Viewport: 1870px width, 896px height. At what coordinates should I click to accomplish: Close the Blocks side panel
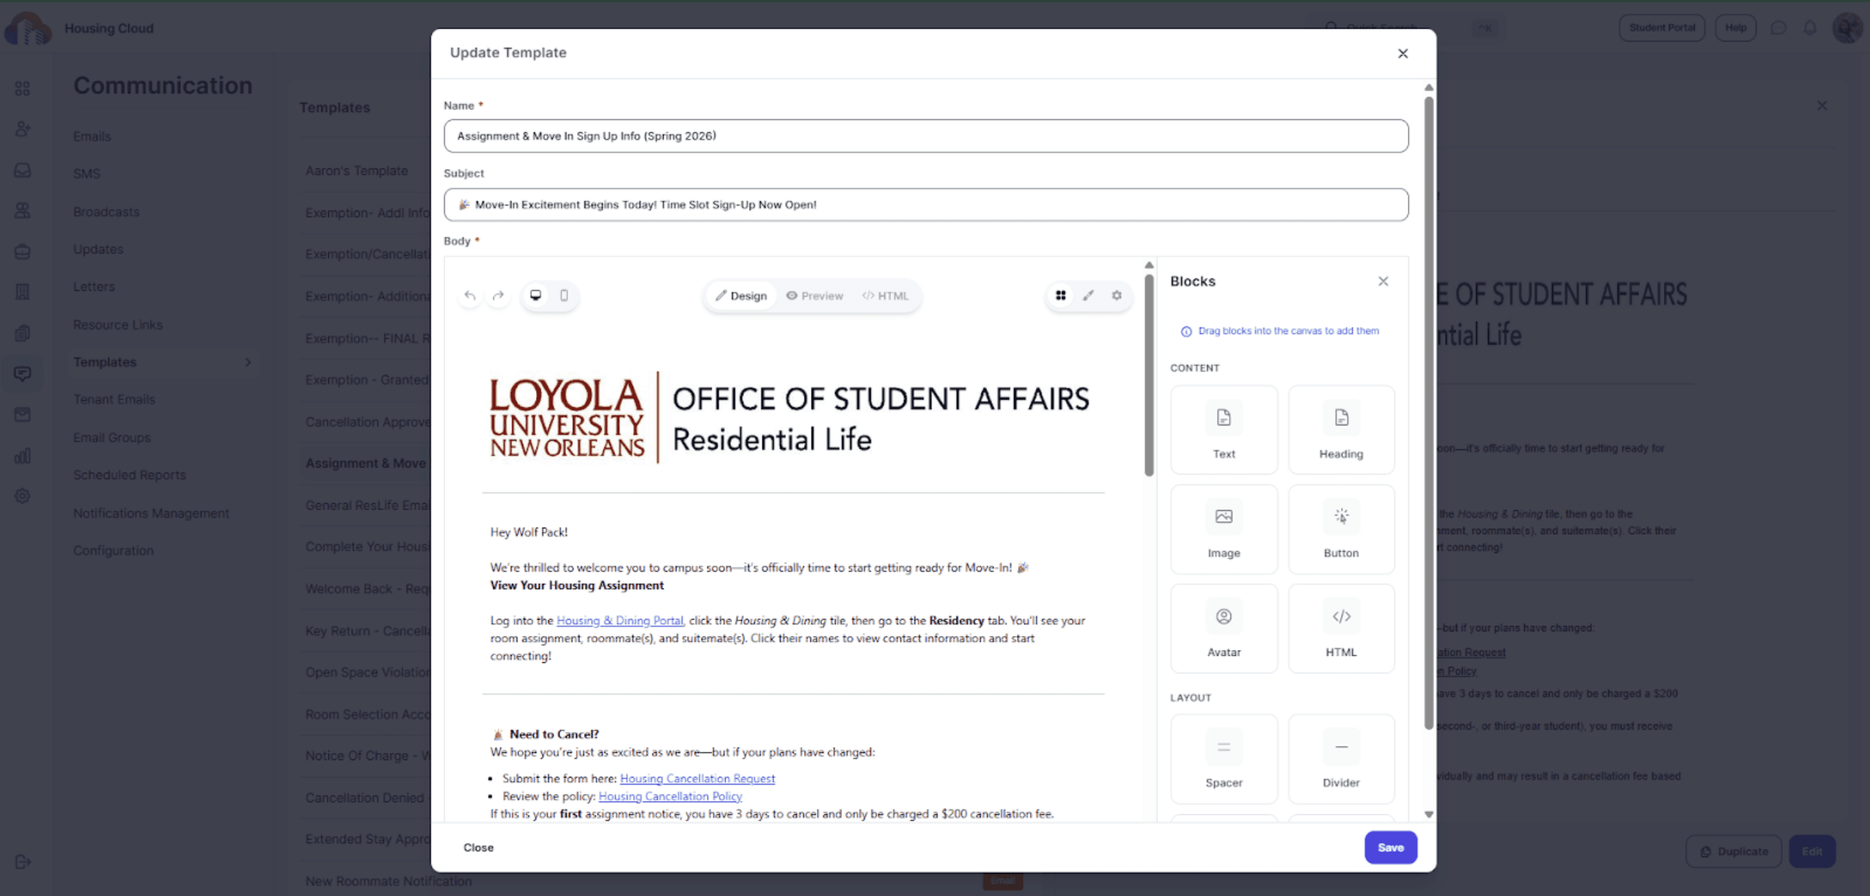coord(1383,282)
